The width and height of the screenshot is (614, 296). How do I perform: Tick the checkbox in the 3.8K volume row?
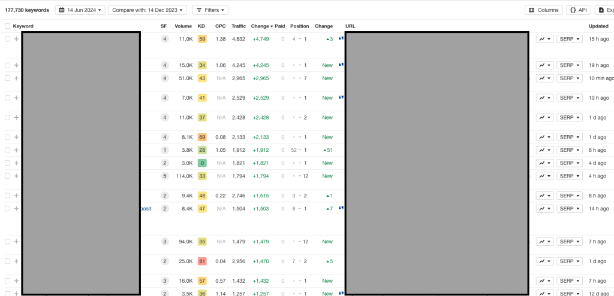tap(7, 150)
